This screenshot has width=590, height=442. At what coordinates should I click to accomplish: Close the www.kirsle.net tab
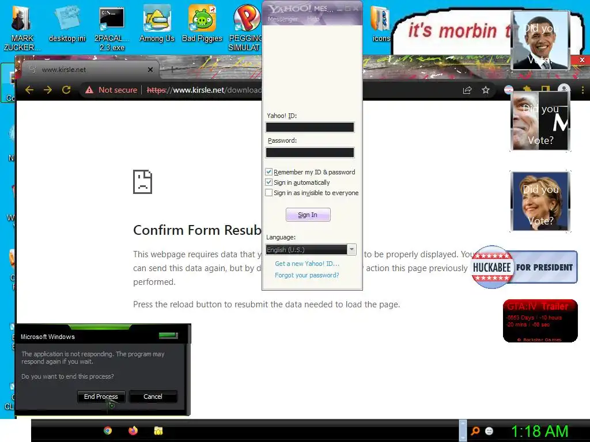click(150, 70)
